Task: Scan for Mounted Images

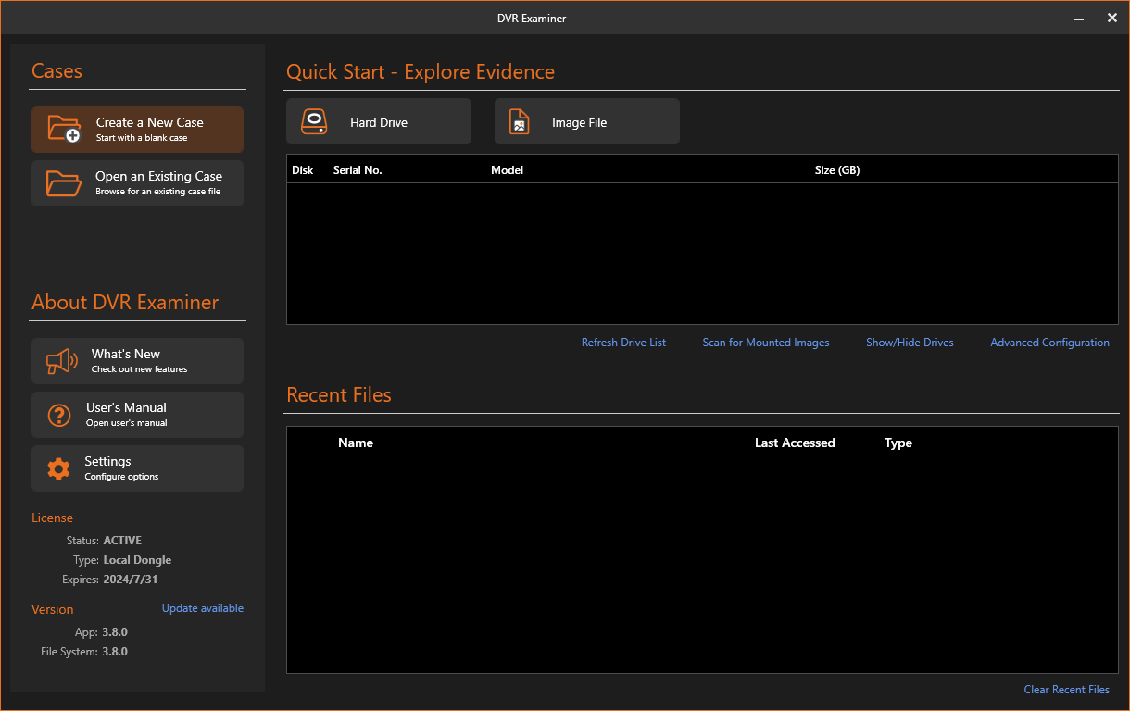Action: point(765,343)
